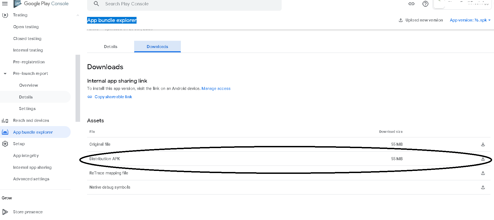The width and height of the screenshot is (494, 220).
Task: Click the Google Play Console logo
Action: (x=41, y=4)
